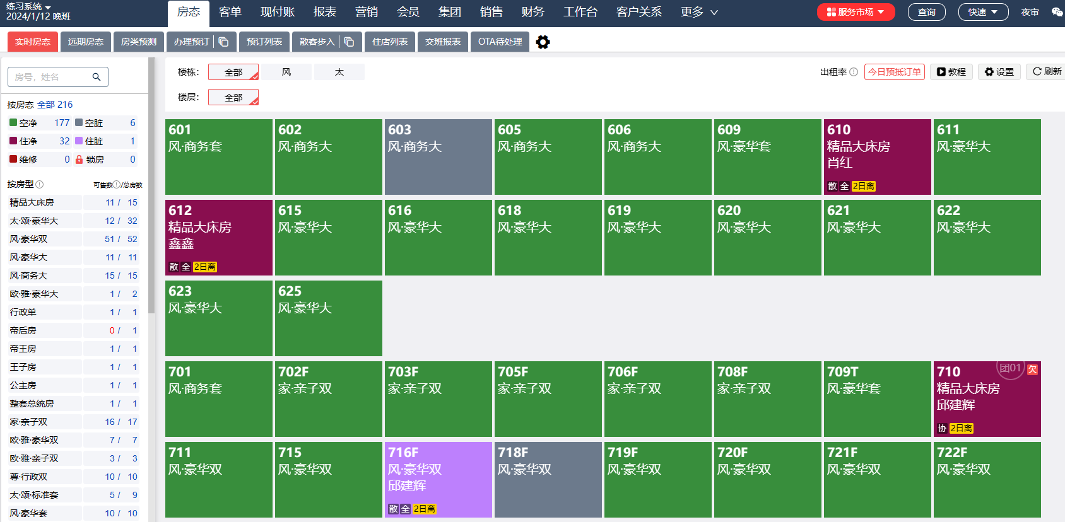Open the 现付账 top menu

278,12
